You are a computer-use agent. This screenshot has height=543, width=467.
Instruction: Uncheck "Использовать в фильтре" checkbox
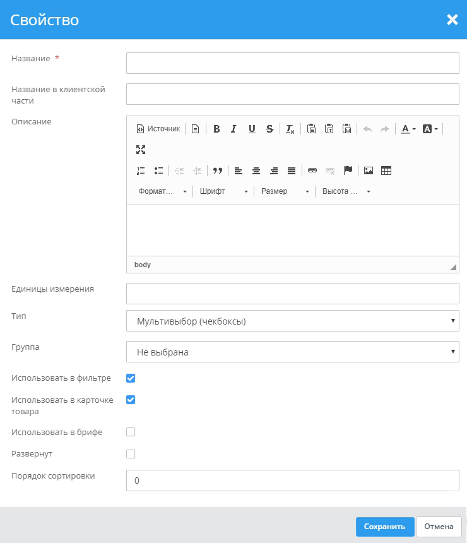(x=131, y=378)
